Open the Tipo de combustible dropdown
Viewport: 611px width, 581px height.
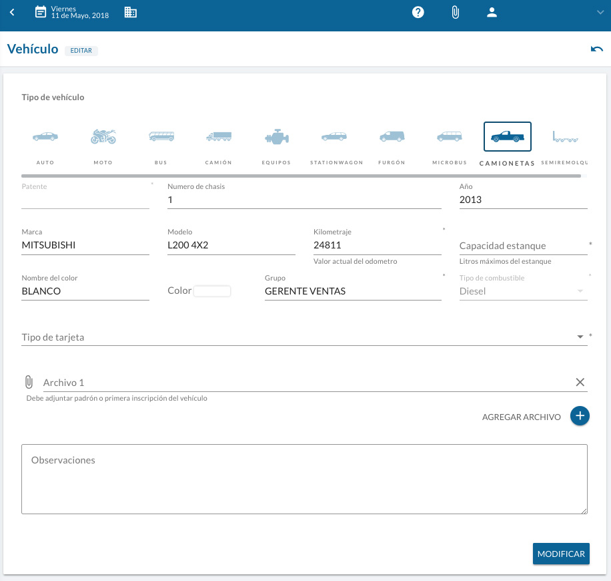[x=524, y=291]
